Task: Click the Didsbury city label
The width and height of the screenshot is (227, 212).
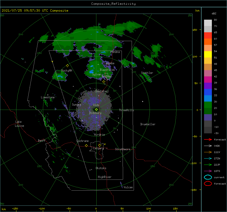Action: [x=95, y=113]
